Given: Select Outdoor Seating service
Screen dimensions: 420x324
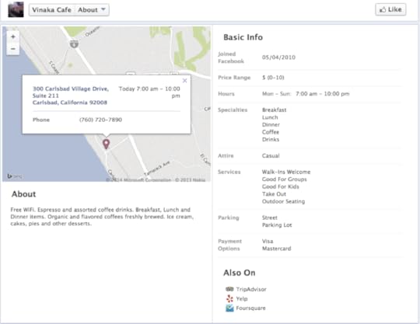Looking at the screenshot, I should click(x=283, y=201).
